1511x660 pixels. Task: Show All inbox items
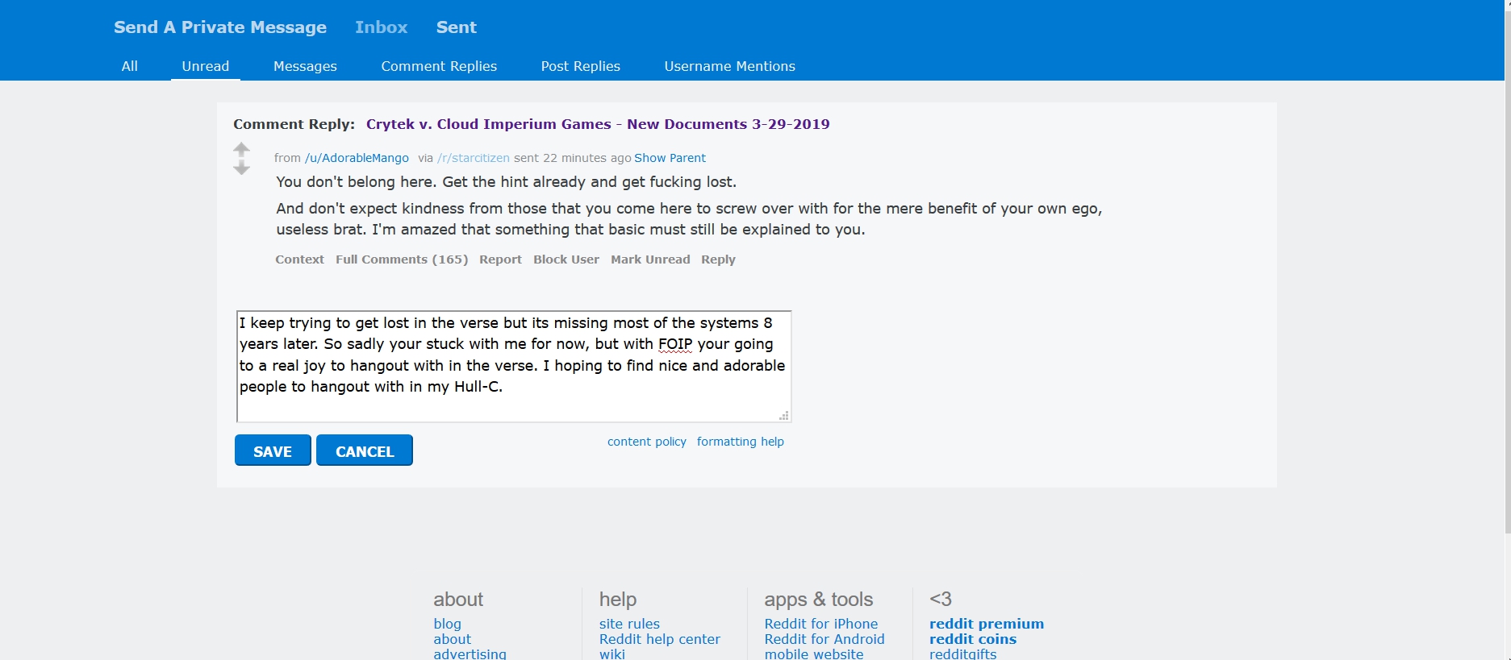pyautogui.click(x=130, y=66)
